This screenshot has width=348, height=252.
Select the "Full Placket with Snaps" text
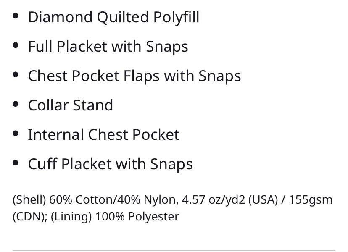click(x=108, y=47)
